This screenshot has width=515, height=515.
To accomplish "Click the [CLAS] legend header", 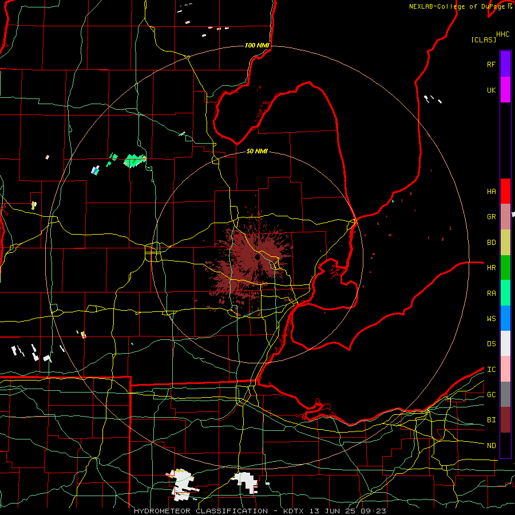I will (x=484, y=39).
